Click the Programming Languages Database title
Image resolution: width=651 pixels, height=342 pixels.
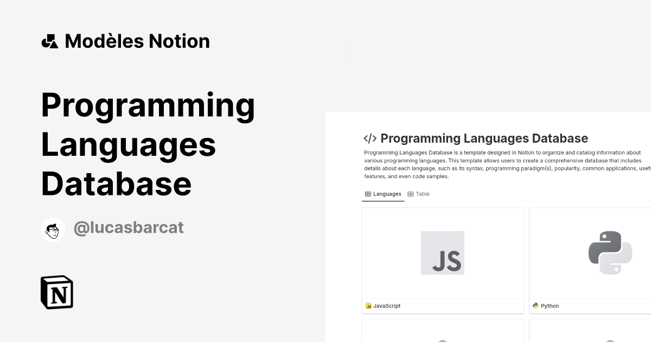484,138
